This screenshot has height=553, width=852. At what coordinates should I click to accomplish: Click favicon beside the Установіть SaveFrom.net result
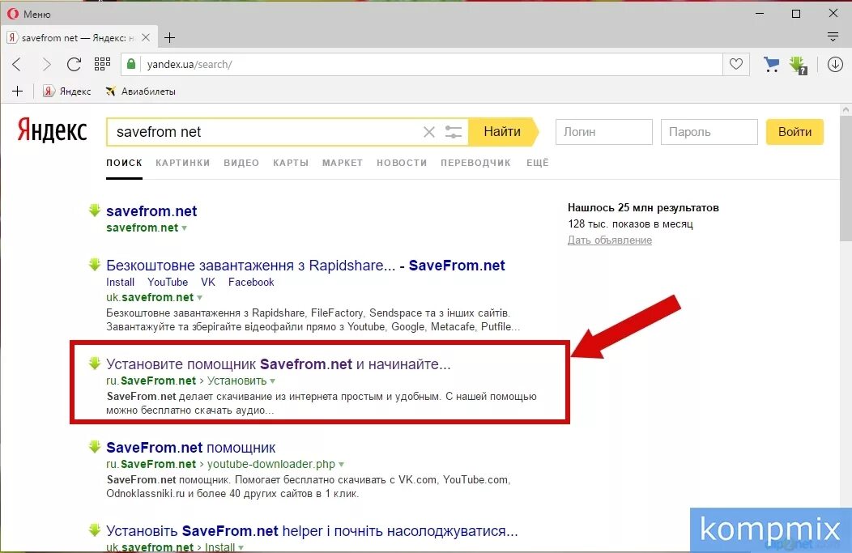pos(95,530)
